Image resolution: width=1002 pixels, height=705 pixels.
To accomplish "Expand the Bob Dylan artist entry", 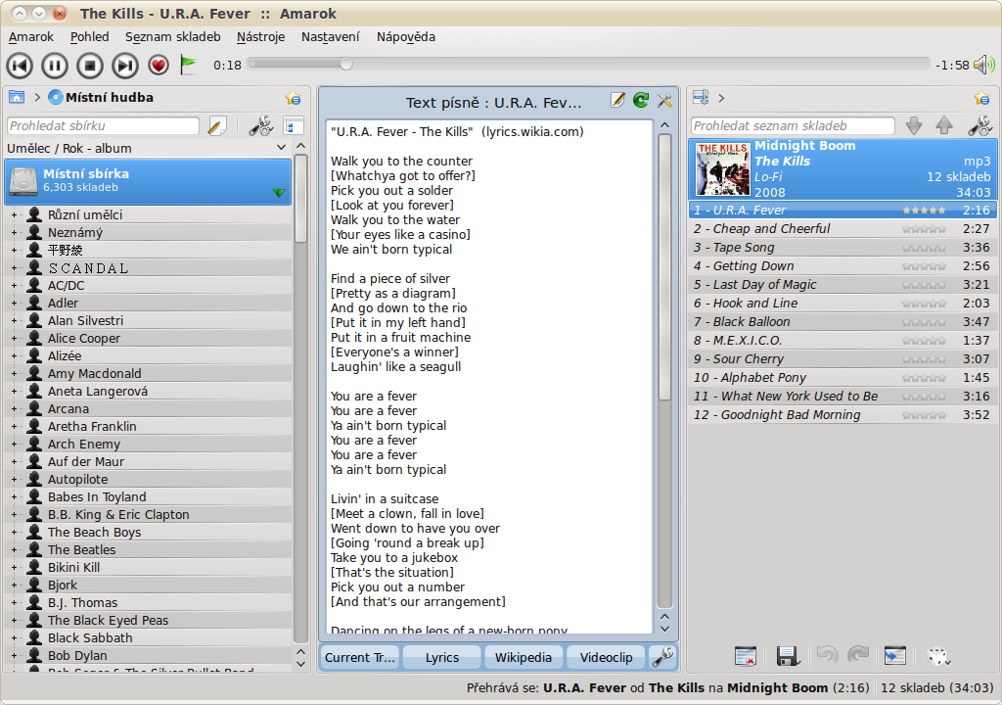I will (x=14, y=656).
